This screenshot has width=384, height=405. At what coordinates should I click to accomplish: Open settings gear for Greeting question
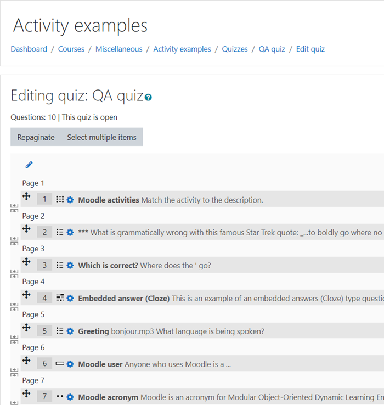[70, 331]
